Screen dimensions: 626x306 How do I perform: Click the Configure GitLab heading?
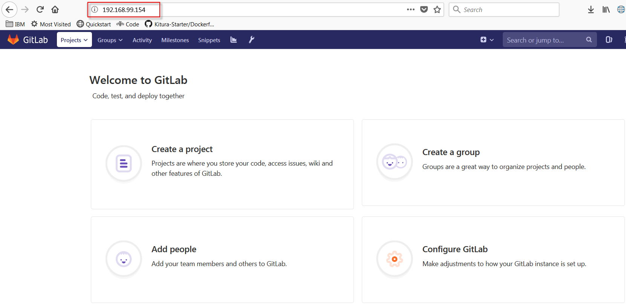[x=455, y=249]
